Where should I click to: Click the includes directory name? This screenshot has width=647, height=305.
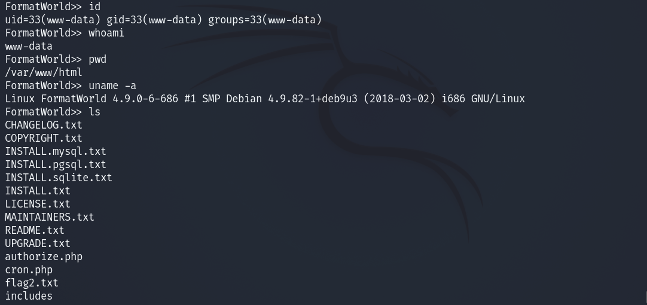pos(29,296)
